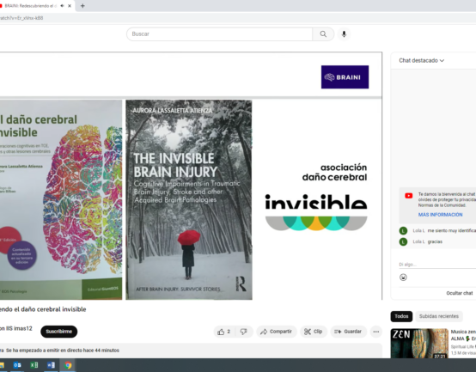476x372 pixels.
Task: Open Word from the taskbar
Action: pos(51,365)
